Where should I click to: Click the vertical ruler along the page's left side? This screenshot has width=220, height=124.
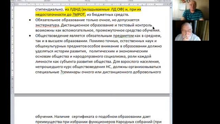(12, 50)
